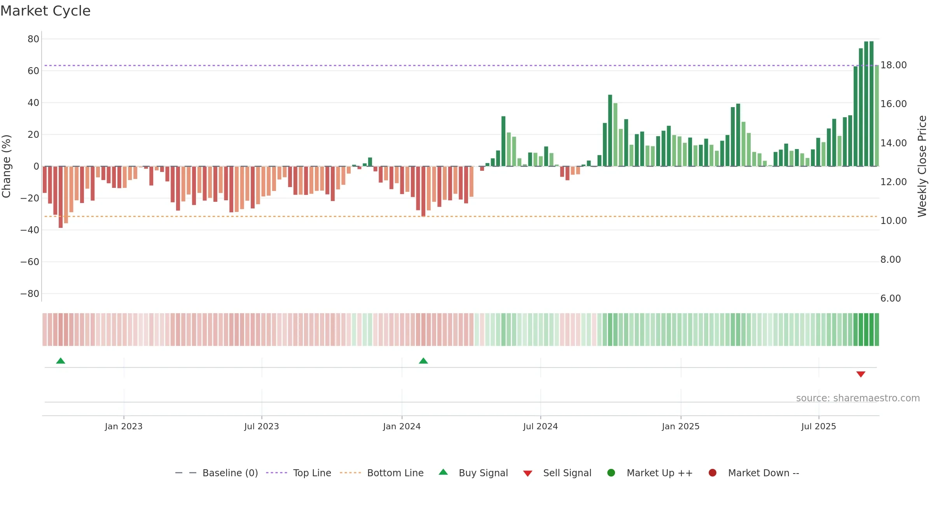Click the green Market Up circle icon
The width and height of the screenshot is (933, 524).
pyautogui.click(x=611, y=473)
